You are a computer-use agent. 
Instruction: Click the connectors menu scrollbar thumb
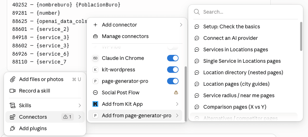(x=186, y=94)
